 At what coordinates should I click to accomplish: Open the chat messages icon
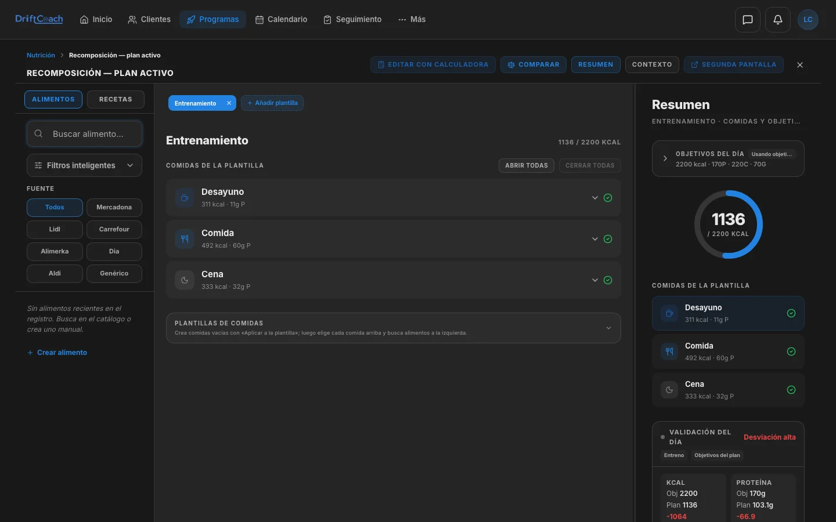[x=748, y=20]
